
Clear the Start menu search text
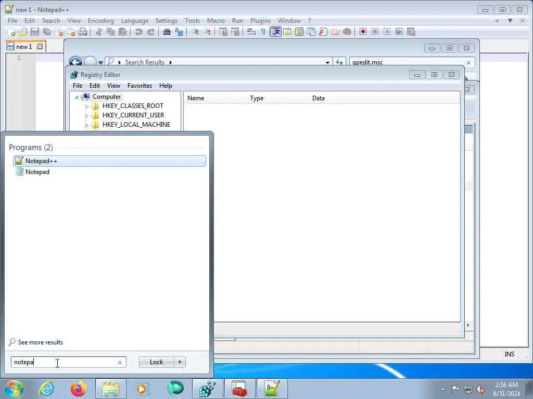tap(120, 362)
